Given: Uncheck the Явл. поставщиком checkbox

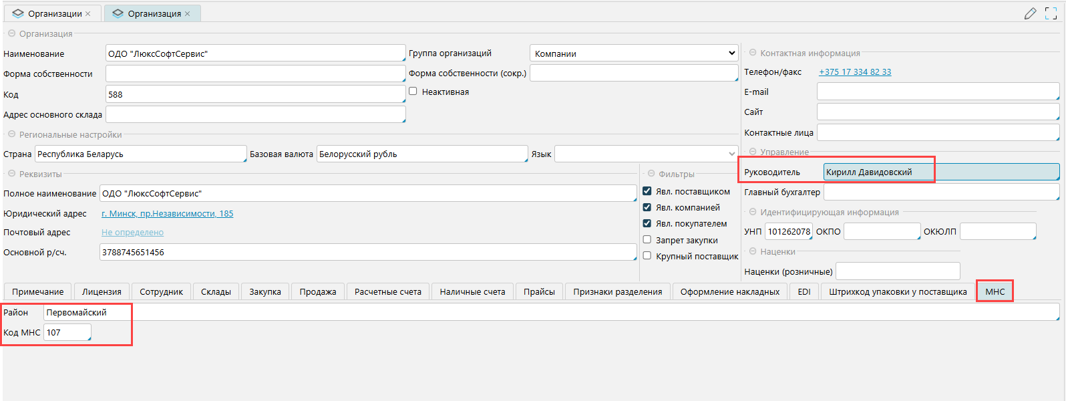Looking at the screenshot, I should pyautogui.click(x=647, y=191).
